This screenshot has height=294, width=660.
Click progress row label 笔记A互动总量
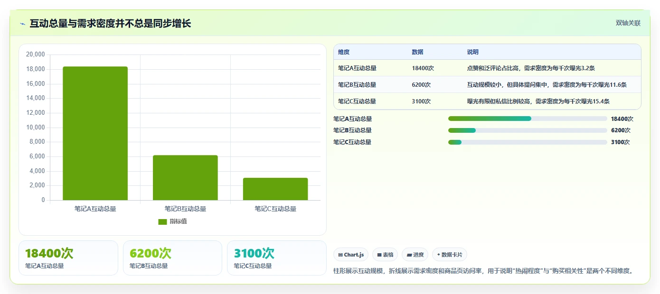353,119
